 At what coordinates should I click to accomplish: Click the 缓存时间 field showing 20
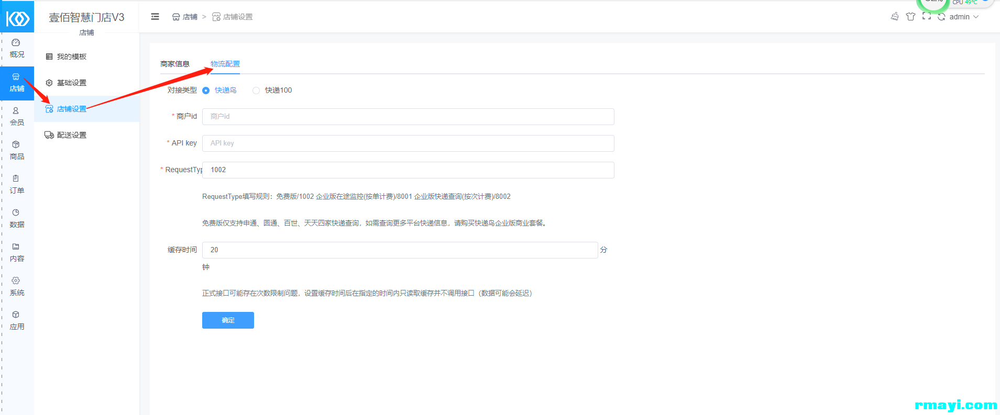tap(400, 250)
